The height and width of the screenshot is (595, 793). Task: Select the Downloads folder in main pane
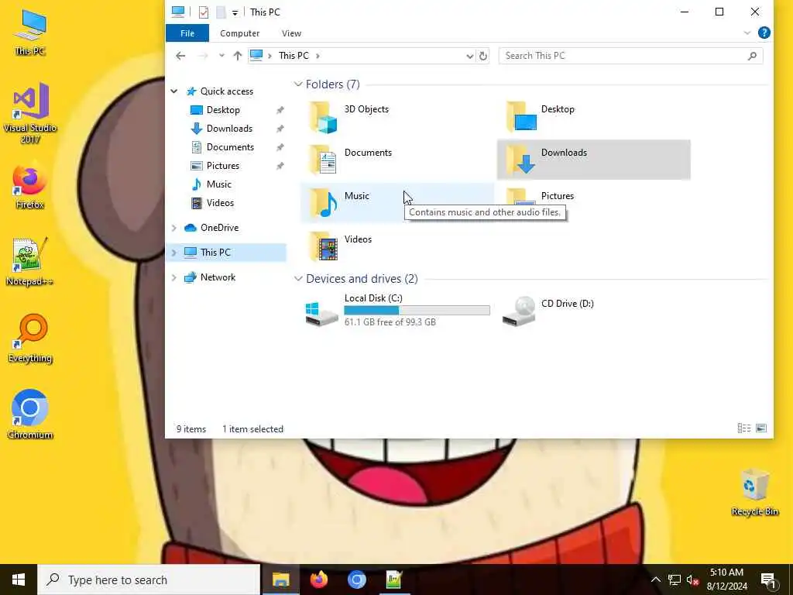coord(594,160)
